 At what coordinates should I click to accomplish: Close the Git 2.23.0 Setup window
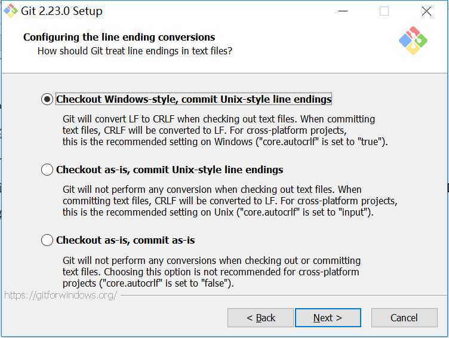point(426,11)
